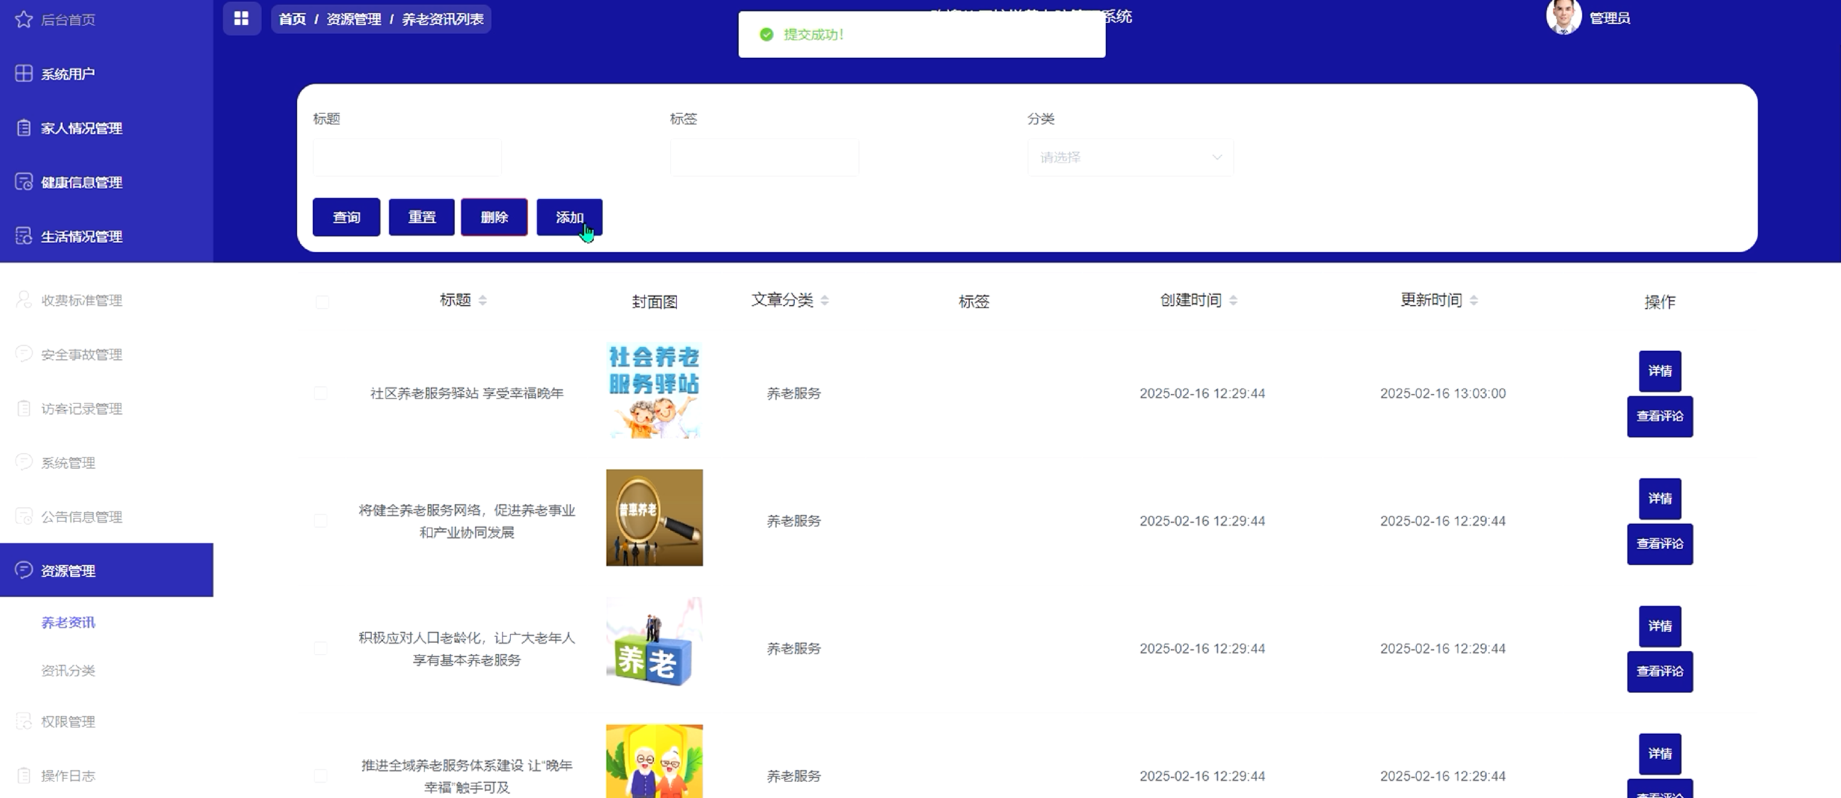Image resolution: width=1841 pixels, height=798 pixels.
Task: Click the 收费标准管理 person icon
Action: click(23, 300)
